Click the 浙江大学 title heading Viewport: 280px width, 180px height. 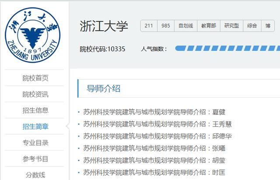tap(104, 26)
